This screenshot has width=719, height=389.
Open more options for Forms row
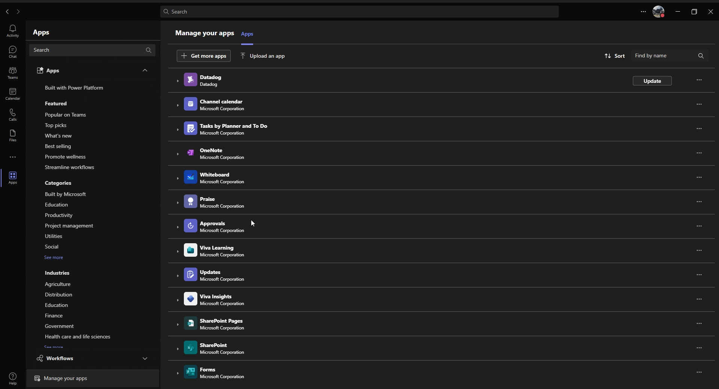coord(699,372)
